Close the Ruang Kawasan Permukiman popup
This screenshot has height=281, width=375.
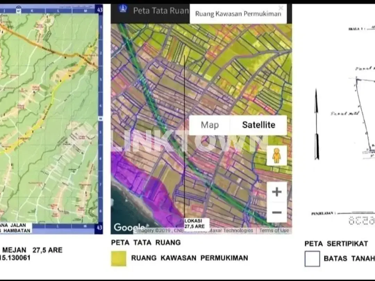281,8
